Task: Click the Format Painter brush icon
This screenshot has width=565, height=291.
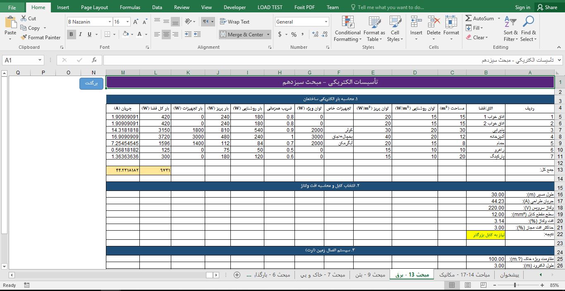Action: click(24, 38)
